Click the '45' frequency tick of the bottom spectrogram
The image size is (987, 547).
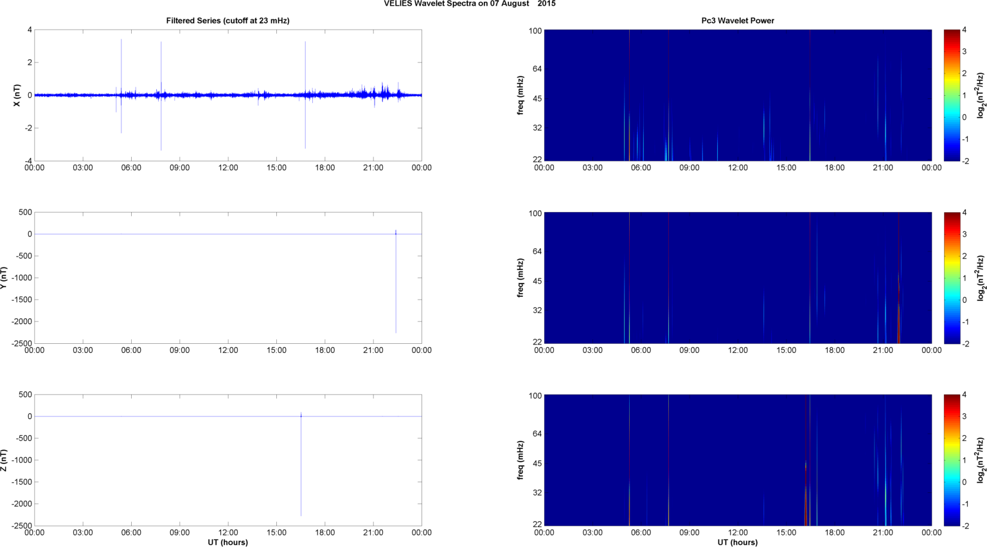pos(538,463)
